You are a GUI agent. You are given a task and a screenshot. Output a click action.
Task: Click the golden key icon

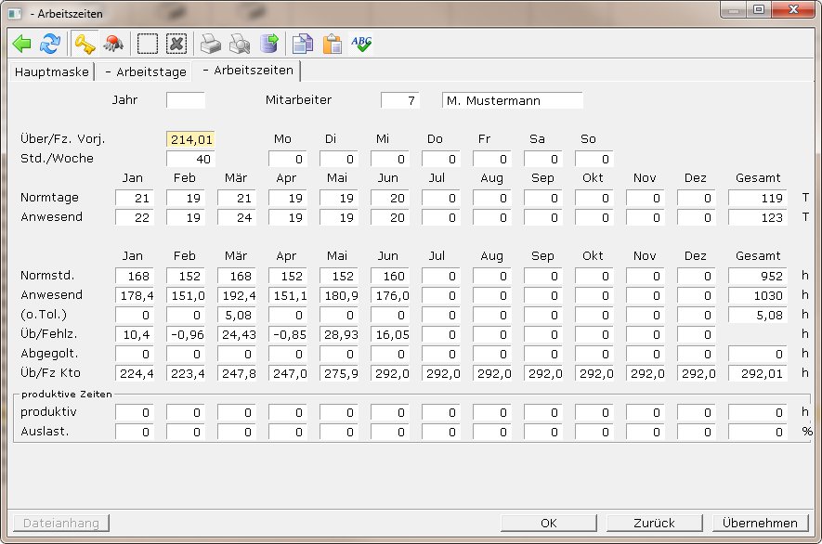click(x=85, y=44)
